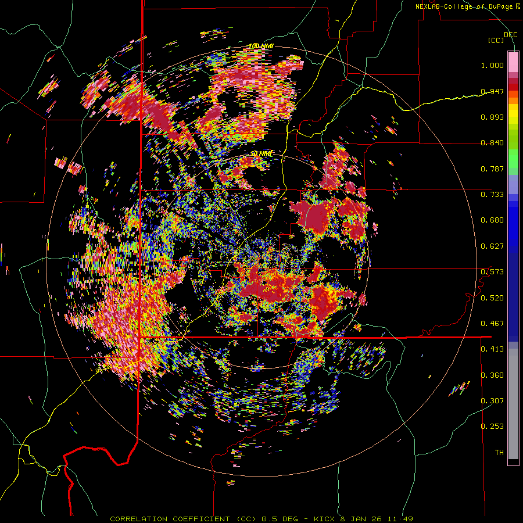Select the 1.000 legend value
Screen dimensions: 523x523
tap(492, 65)
